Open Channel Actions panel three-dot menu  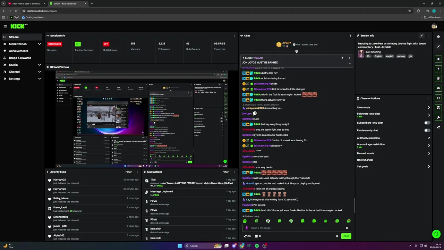click(428, 98)
